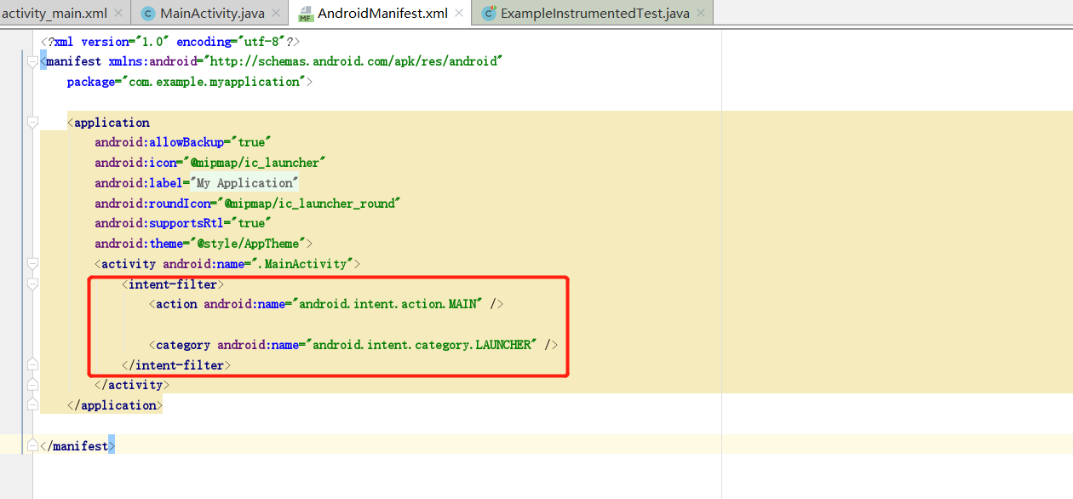
Task: Click the opening intent-filter tag
Action: (x=173, y=284)
